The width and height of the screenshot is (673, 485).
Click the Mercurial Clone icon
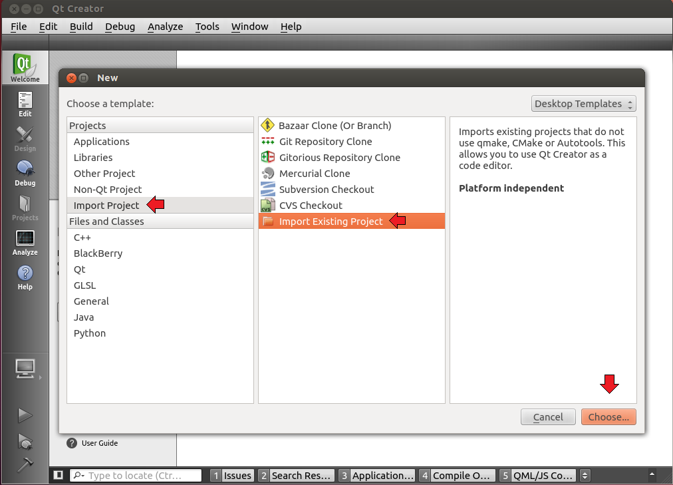tap(268, 173)
